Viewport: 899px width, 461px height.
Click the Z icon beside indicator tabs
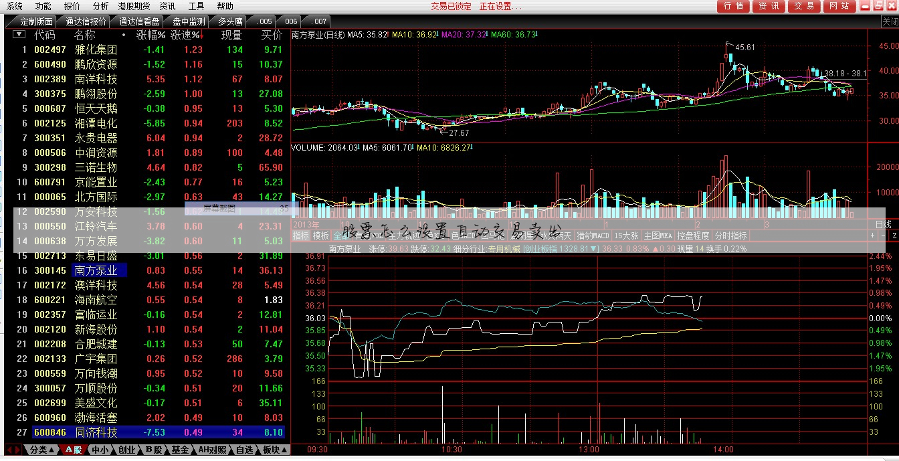point(894,236)
